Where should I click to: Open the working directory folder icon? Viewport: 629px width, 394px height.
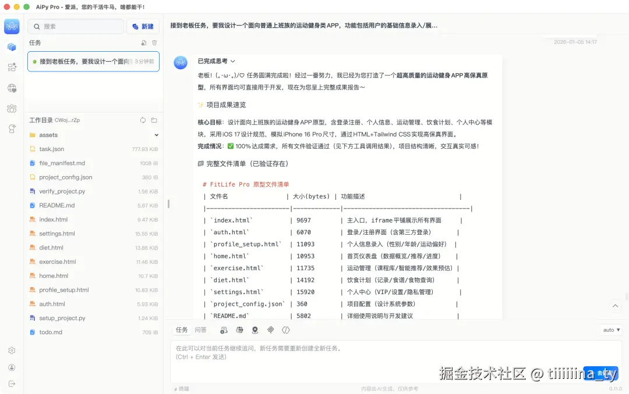pos(154,120)
